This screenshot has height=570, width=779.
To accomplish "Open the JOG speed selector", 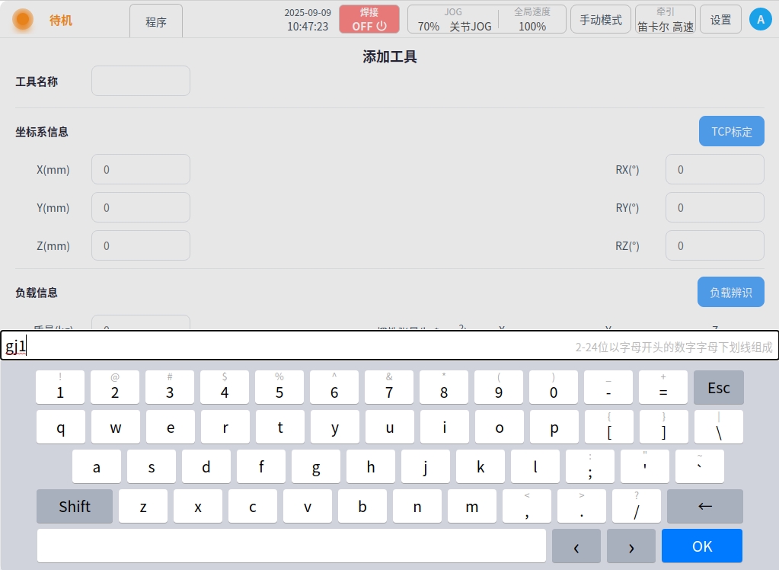I will [x=453, y=20].
